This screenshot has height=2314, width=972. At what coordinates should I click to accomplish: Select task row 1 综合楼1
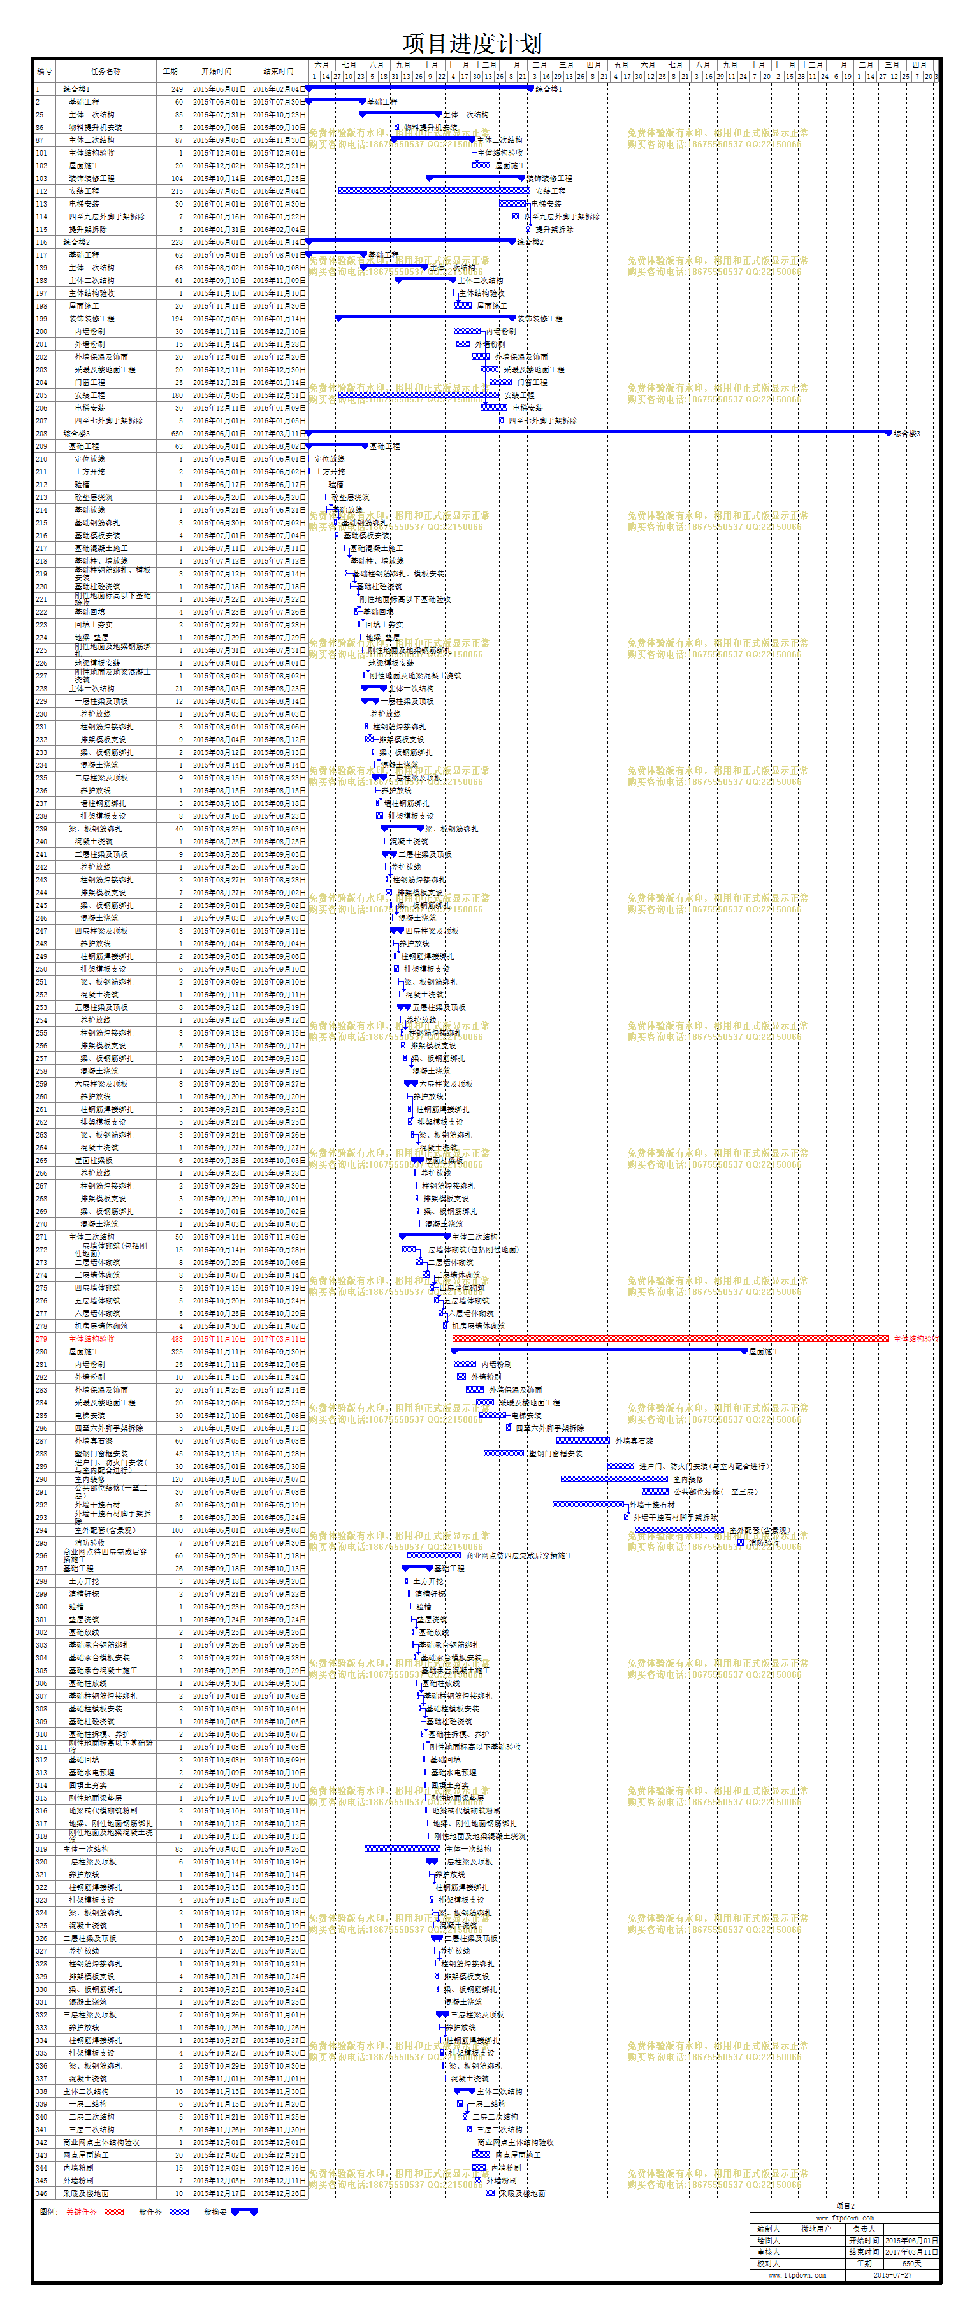171,89
